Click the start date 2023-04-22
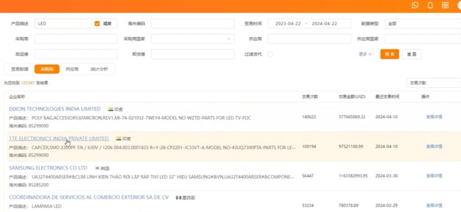The height and width of the screenshot is (212, 461). click(288, 23)
